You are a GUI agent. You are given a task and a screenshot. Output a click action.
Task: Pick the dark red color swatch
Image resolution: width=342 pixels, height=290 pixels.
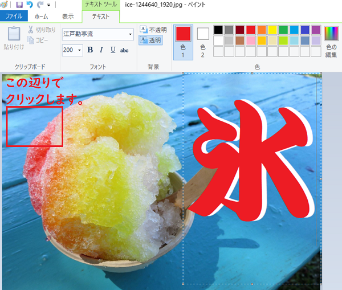[240, 30]
